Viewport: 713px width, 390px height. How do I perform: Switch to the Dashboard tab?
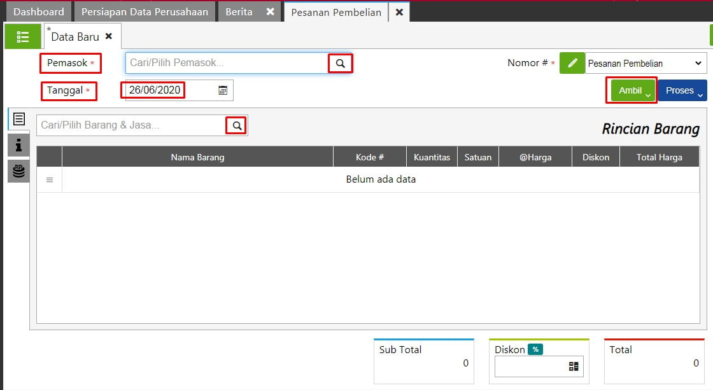click(39, 12)
